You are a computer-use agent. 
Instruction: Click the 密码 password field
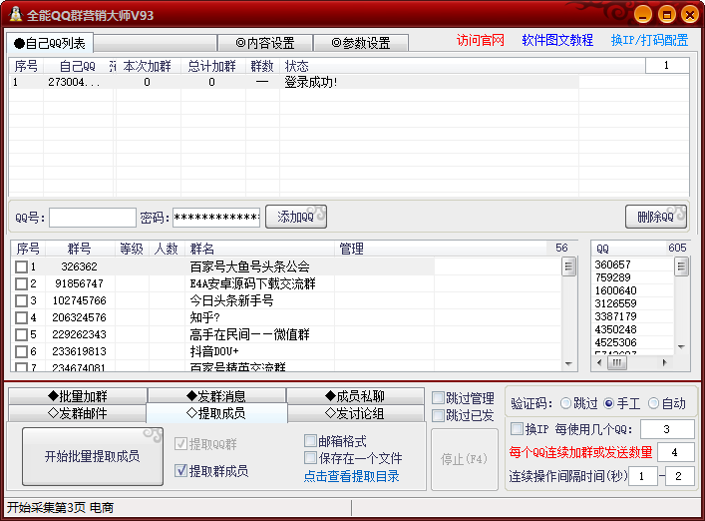(x=216, y=218)
